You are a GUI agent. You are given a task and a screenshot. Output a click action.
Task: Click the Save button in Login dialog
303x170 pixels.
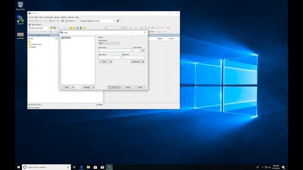(104, 62)
